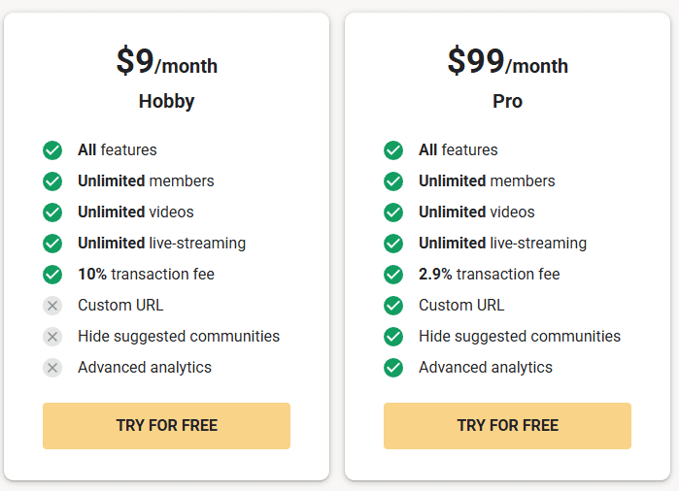Screen dimensions: 679x491
Task: Click gray X icon beside Hobby Custom URL
Action: point(52,306)
